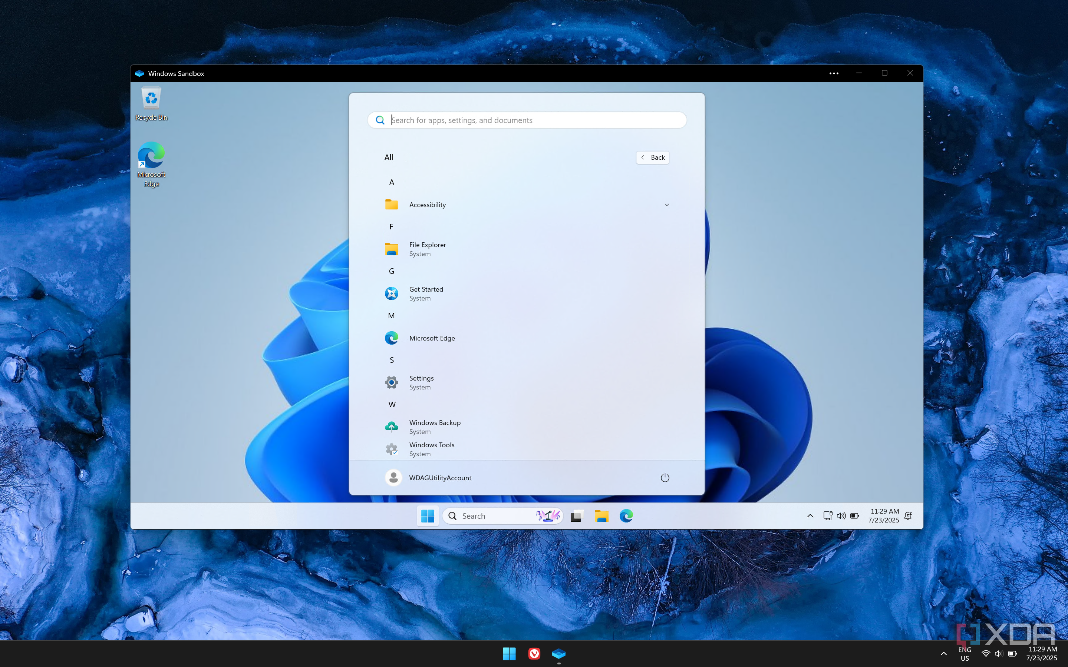Open Recycle Bin on Sandbox desktop

(x=151, y=104)
